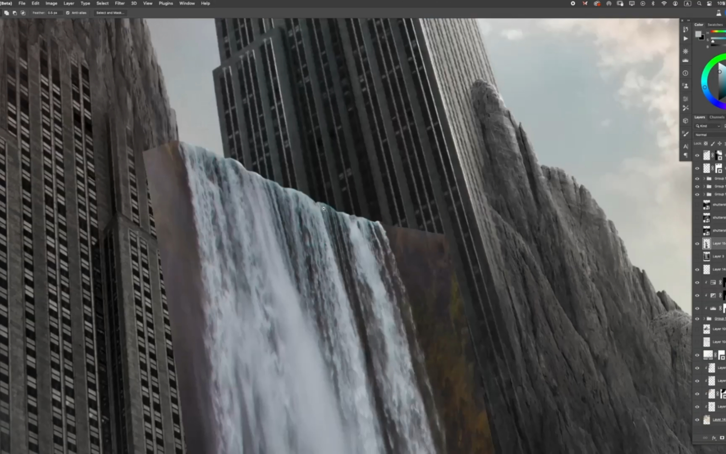Open the Kind layer filter dropdown
Viewport: 726px width, 454px height.
click(x=709, y=126)
